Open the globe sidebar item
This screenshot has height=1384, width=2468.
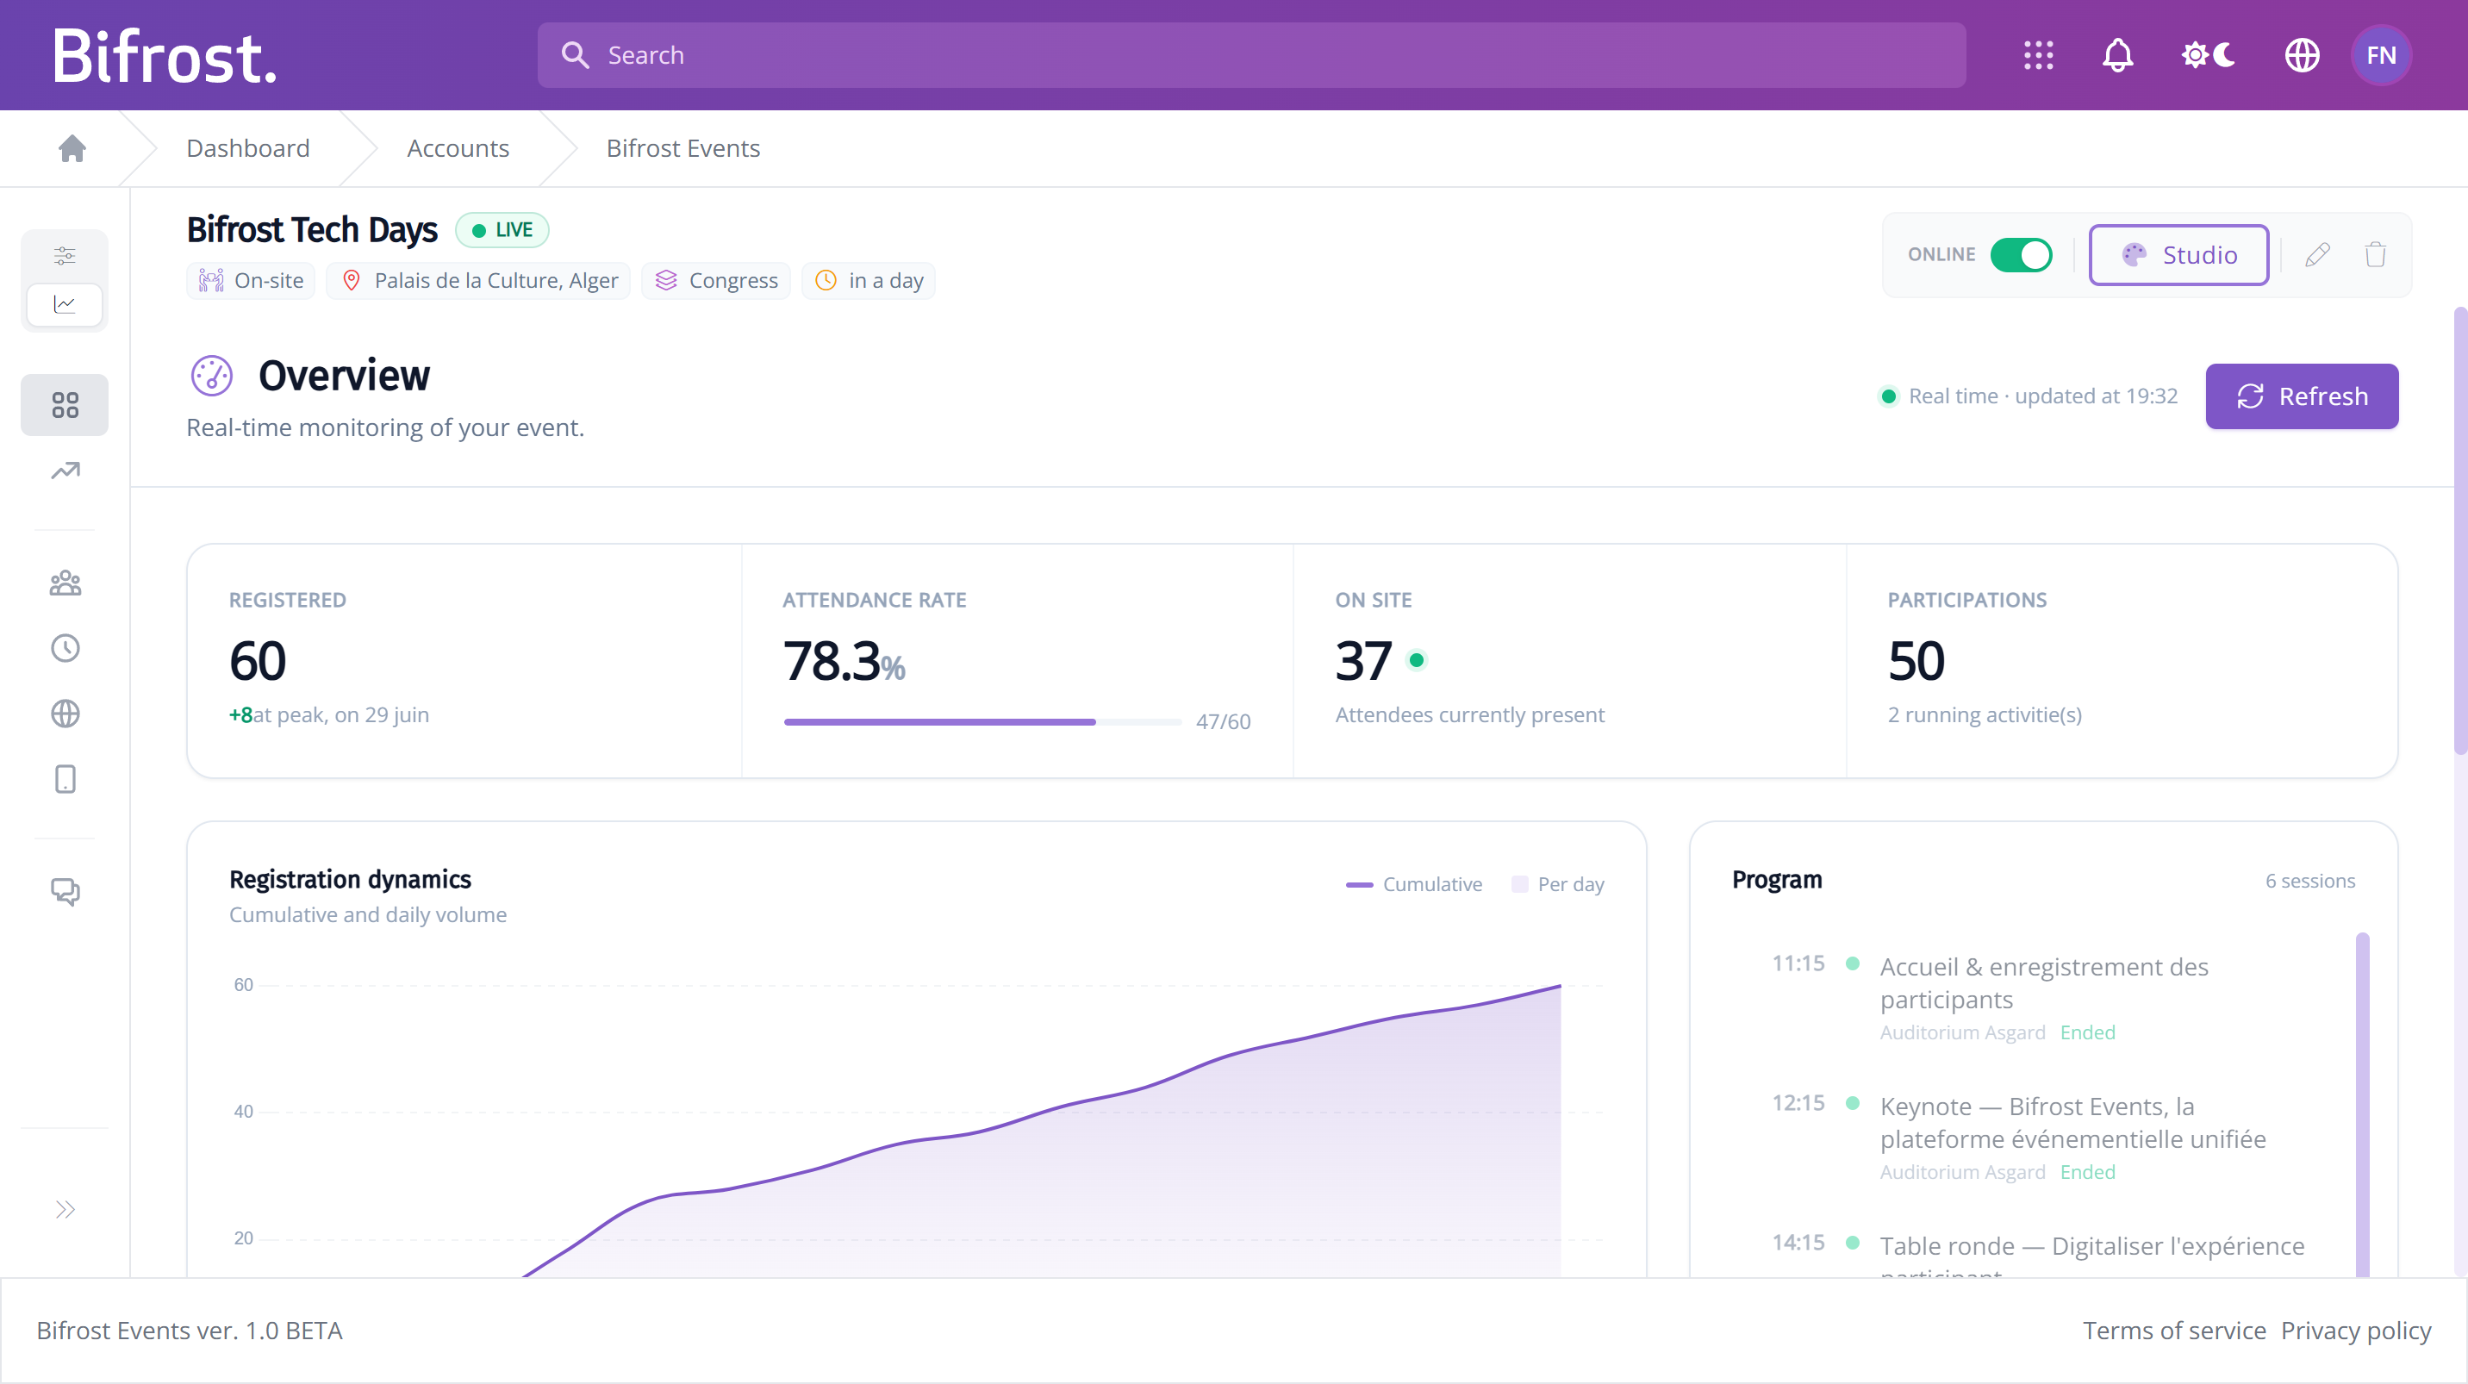coord(64,714)
